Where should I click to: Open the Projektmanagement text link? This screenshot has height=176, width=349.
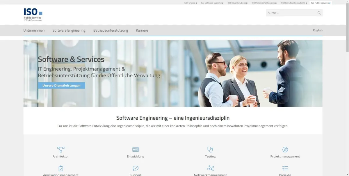[285, 156]
